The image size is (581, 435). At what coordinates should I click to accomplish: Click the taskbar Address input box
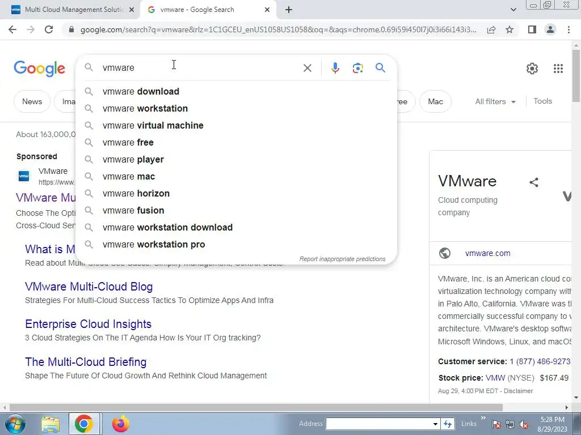pos(378,424)
